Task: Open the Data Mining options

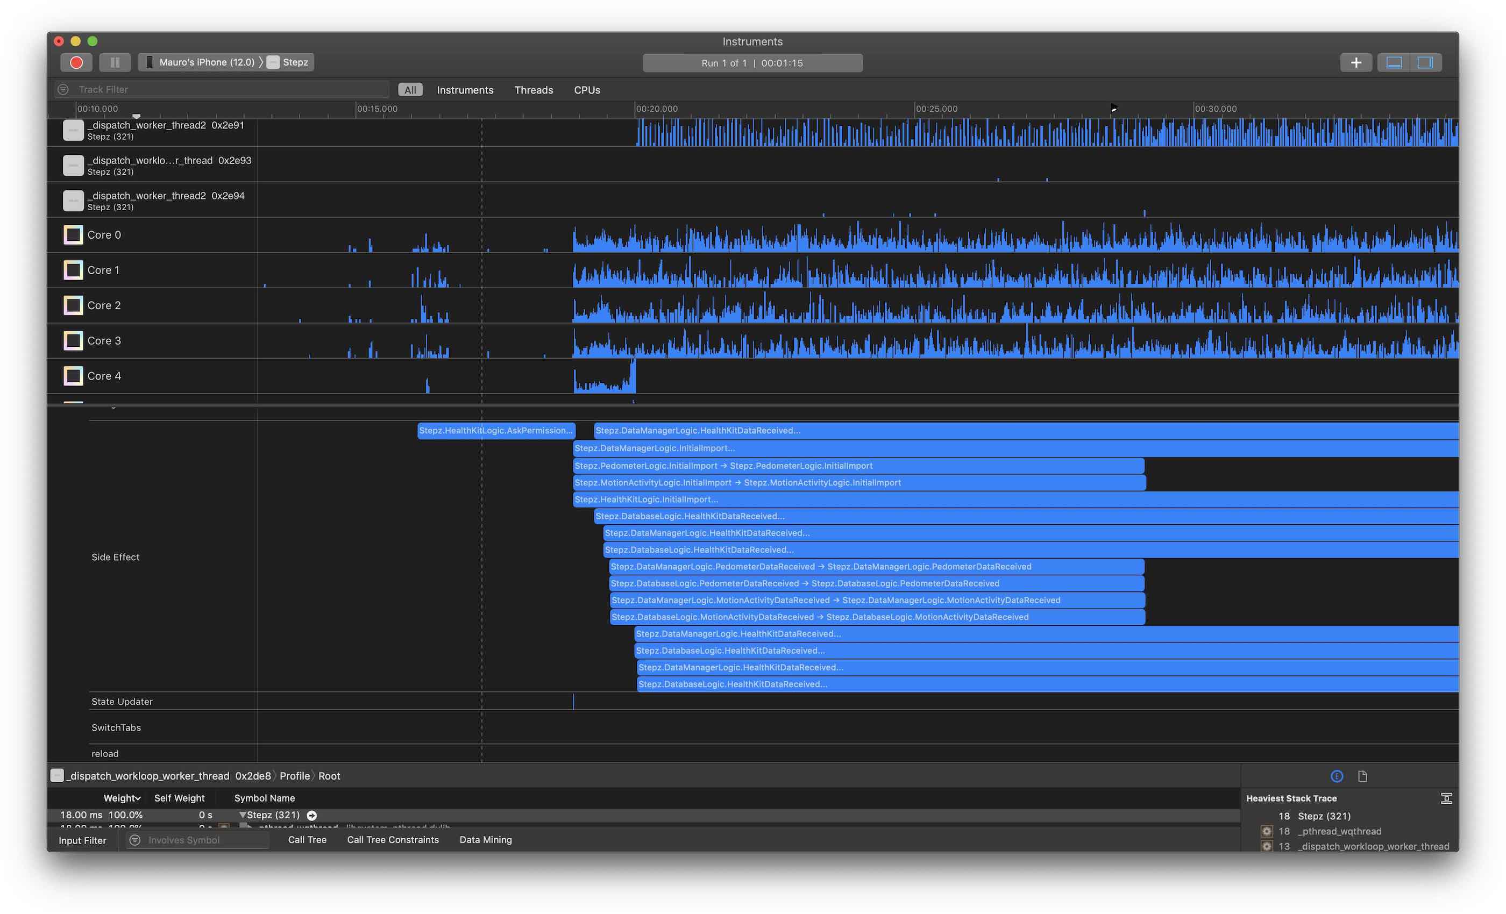Action: (485, 839)
